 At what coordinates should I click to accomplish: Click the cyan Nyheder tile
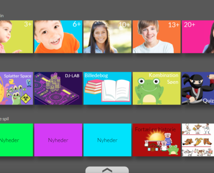[x=107, y=140]
